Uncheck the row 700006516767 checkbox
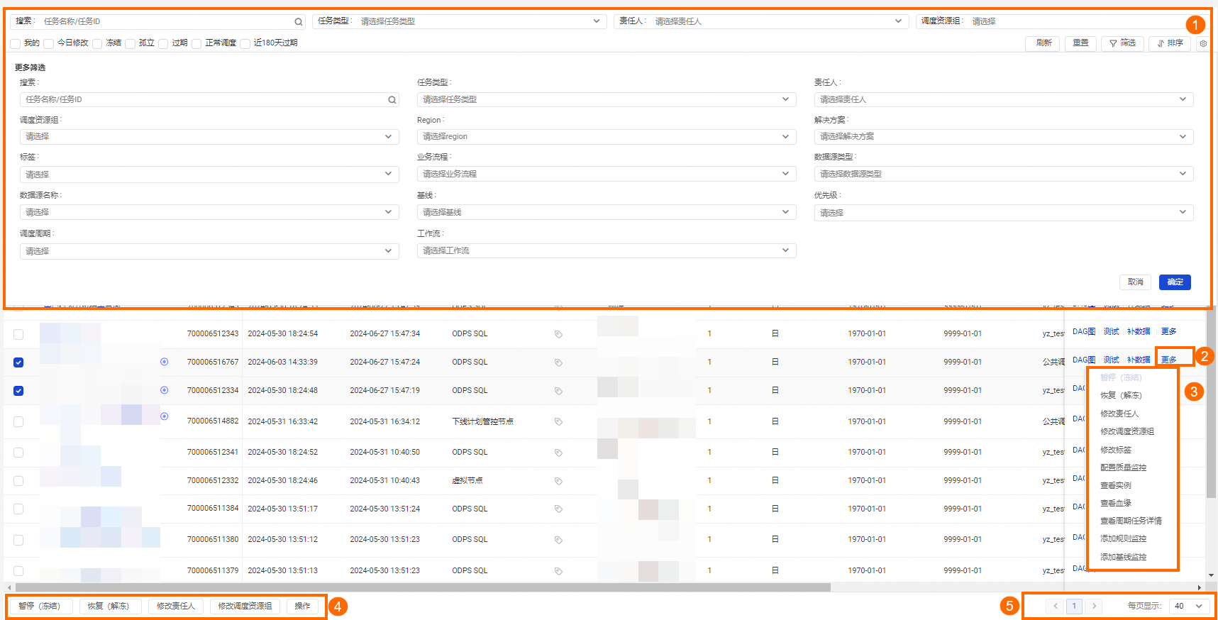Image resolution: width=1218 pixels, height=620 pixels. click(x=18, y=362)
